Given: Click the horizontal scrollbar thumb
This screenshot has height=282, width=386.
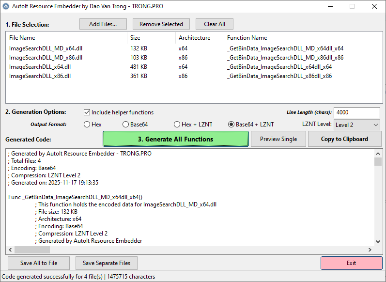Looking at the screenshot, I should (32, 250).
